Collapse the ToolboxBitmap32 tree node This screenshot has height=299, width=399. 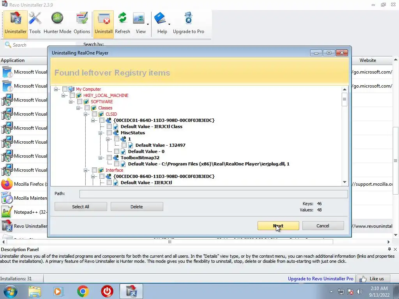[100, 158]
